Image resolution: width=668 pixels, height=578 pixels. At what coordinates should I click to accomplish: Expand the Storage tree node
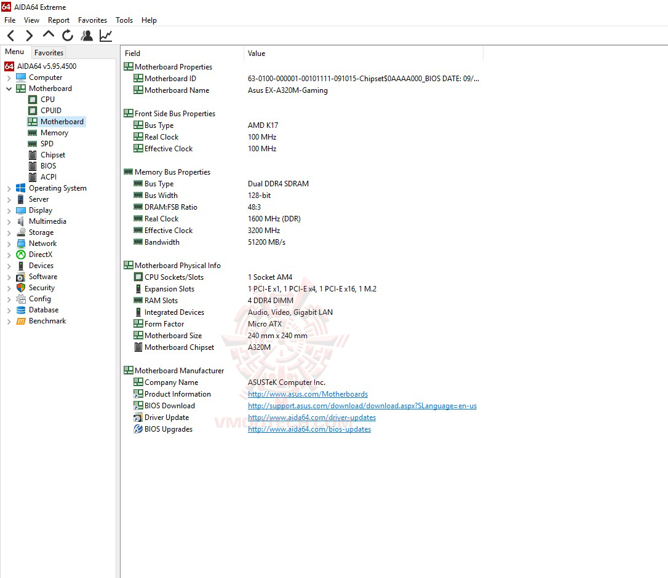(9, 232)
